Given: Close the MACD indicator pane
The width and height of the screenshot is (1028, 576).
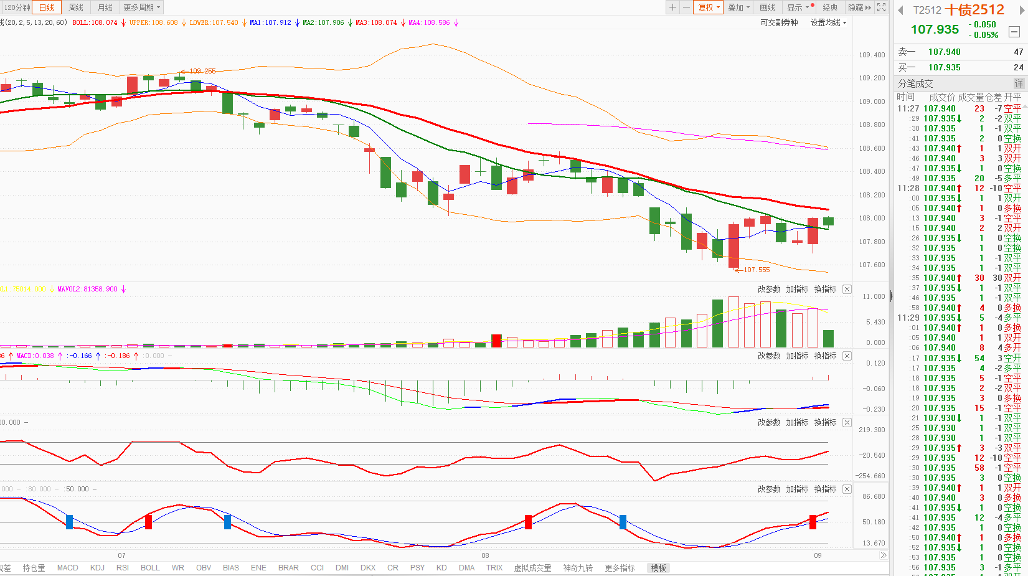Looking at the screenshot, I should pyautogui.click(x=847, y=356).
